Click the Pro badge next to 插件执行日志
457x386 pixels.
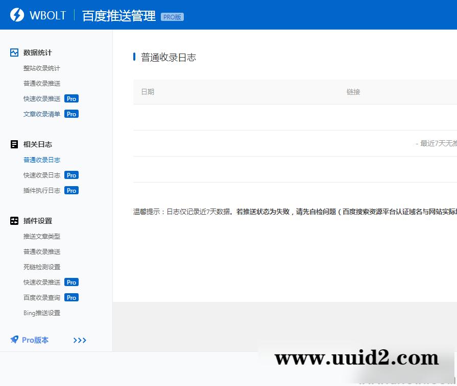click(x=71, y=190)
